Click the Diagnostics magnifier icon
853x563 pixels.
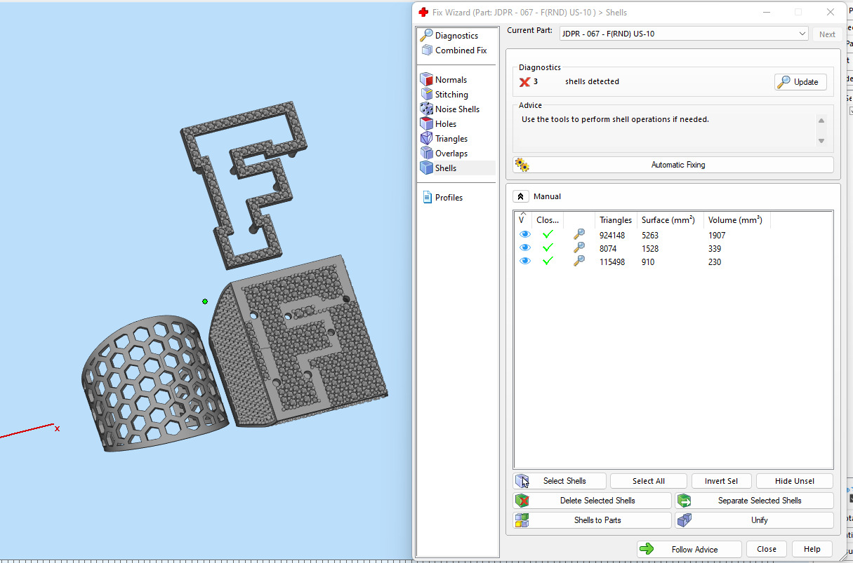point(426,36)
